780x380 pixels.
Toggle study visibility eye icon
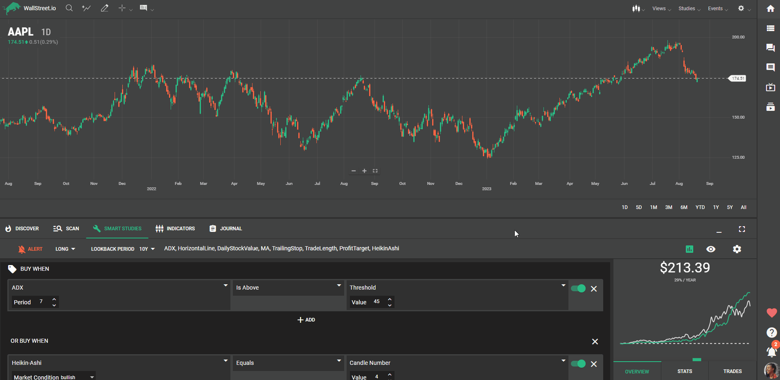pyautogui.click(x=711, y=249)
